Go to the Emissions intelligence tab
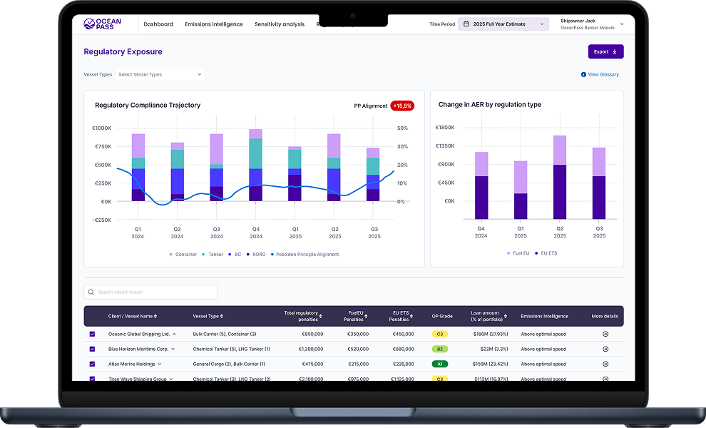 click(x=213, y=24)
